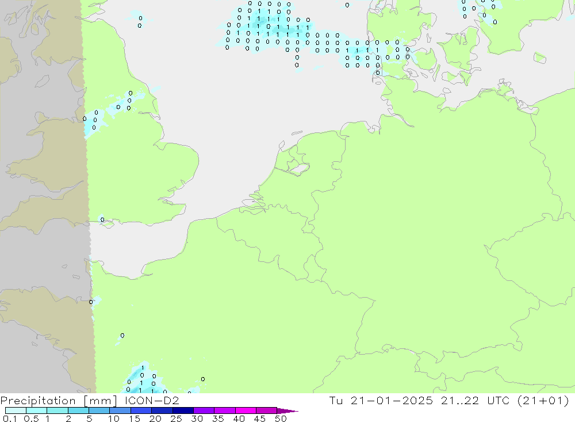Click the dark blue swatch between 20 and 25

(x=162, y=410)
